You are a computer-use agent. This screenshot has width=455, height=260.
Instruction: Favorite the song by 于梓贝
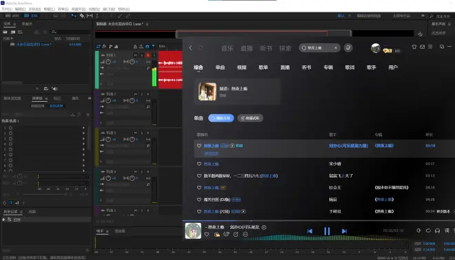pos(199,211)
